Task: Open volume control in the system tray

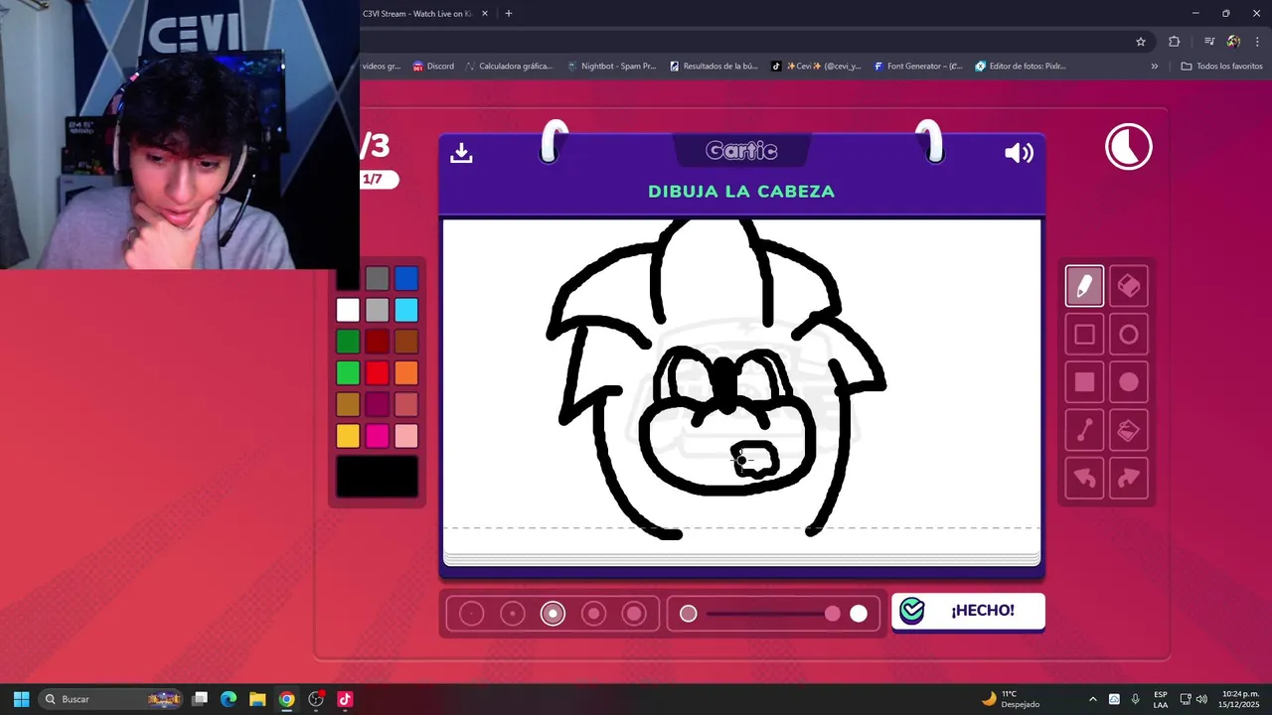Action: pyautogui.click(x=1201, y=699)
